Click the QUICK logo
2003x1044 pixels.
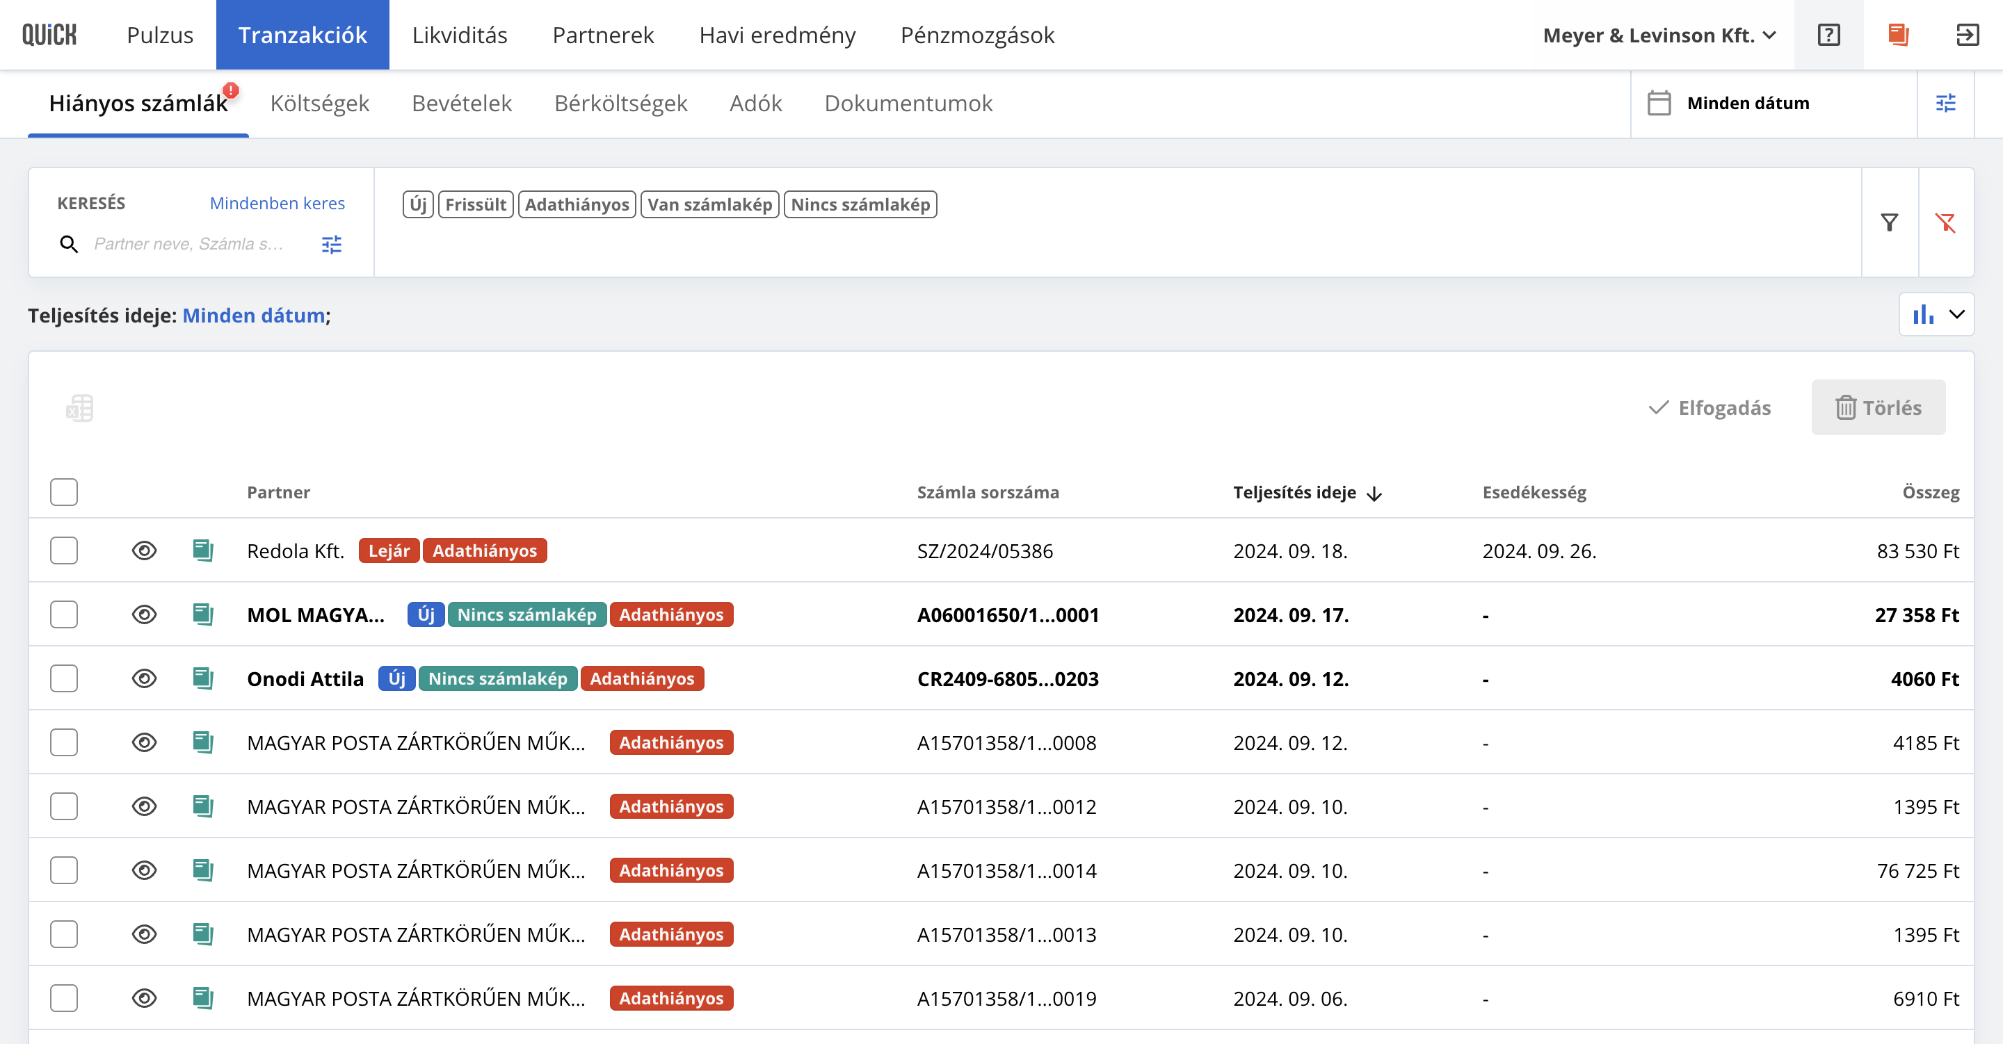[50, 35]
